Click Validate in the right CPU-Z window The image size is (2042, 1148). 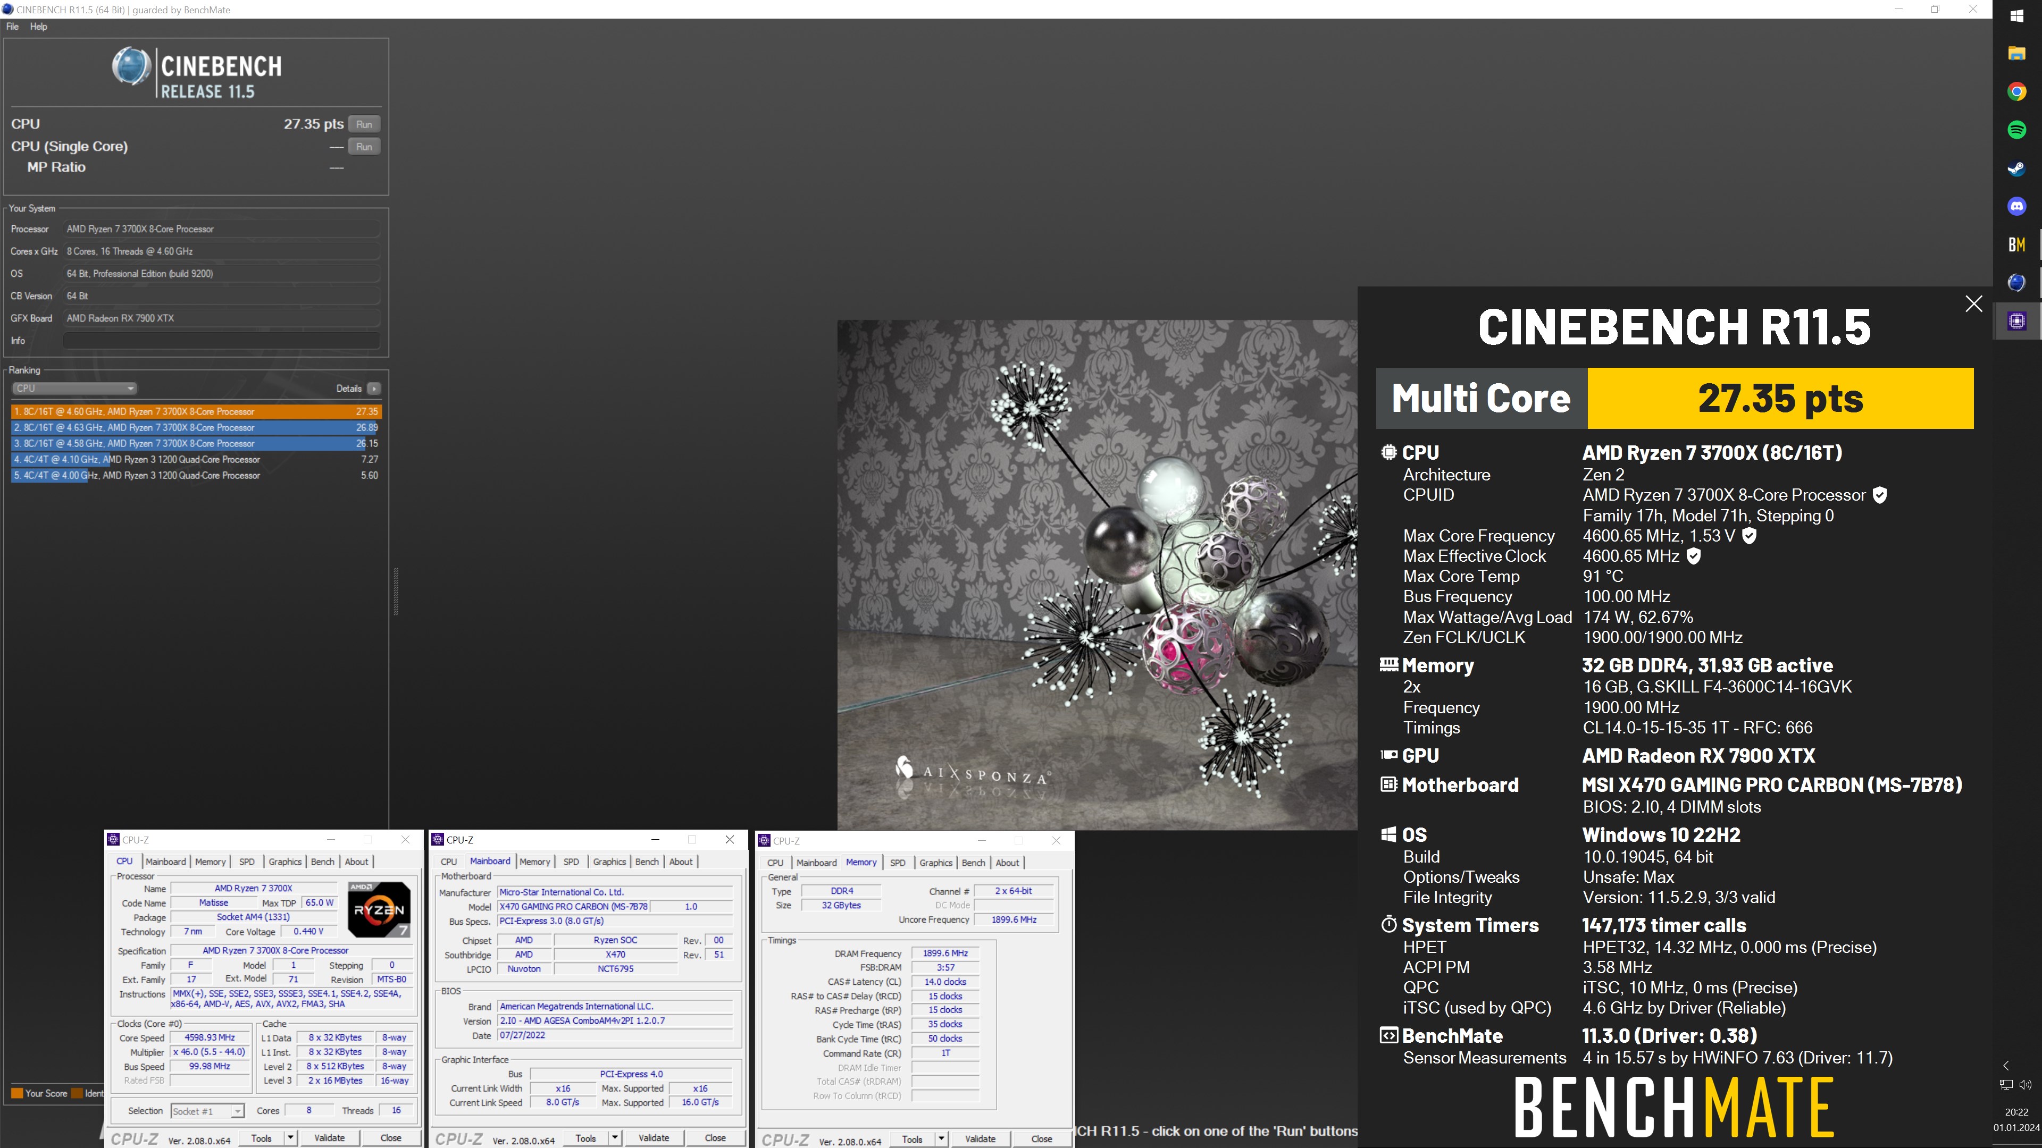click(980, 1138)
